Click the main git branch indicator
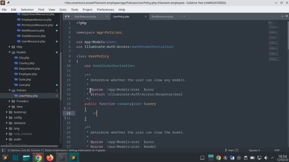 point(232,150)
